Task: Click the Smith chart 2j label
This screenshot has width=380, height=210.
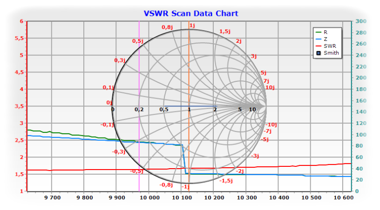Action: coord(239,41)
